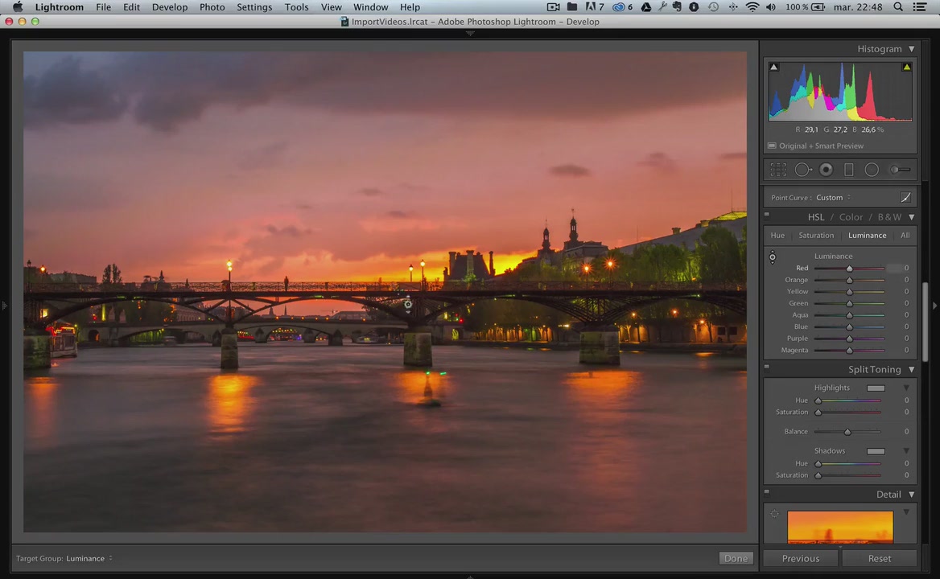Open the Shadows color swatch
Image resolution: width=940 pixels, height=579 pixels.
tap(876, 451)
